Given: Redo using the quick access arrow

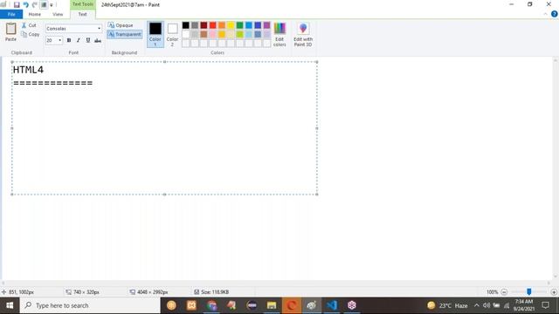Looking at the screenshot, I should click(x=35, y=4).
